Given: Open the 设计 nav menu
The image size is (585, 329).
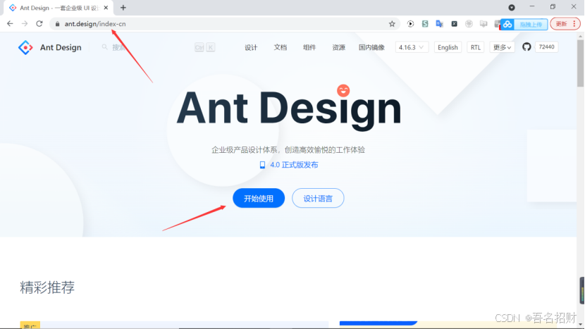Looking at the screenshot, I should click(x=251, y=47).
